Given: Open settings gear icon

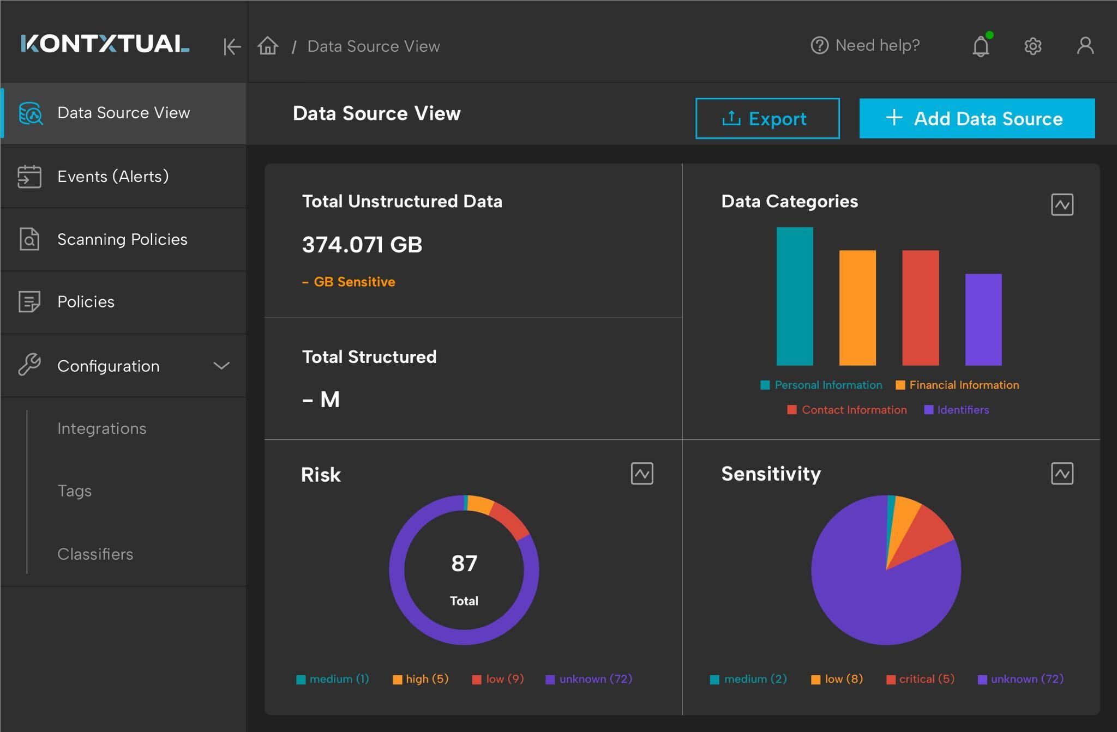Looking at the screenshot, I should 1032,46.
